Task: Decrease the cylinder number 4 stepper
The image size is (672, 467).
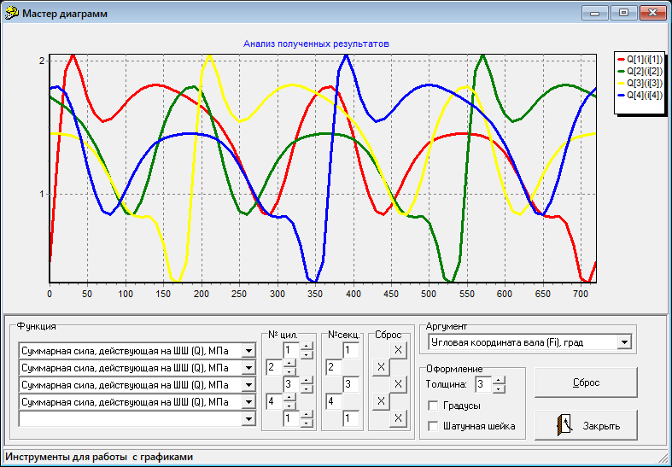Action: click(x=289, y=406)
